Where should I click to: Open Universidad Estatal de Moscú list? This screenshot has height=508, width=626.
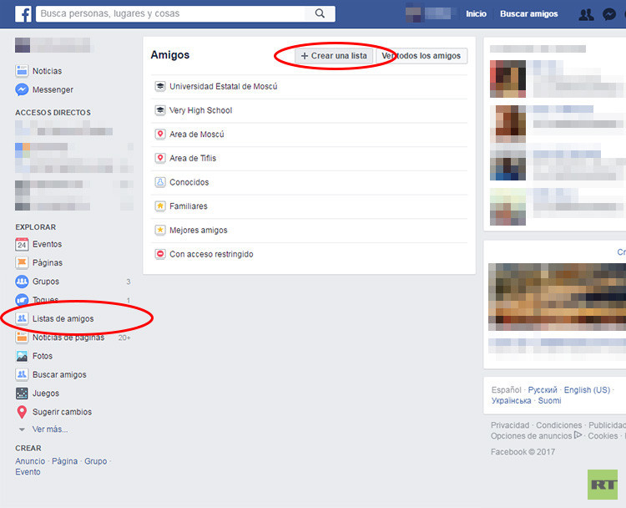point(223,87)
